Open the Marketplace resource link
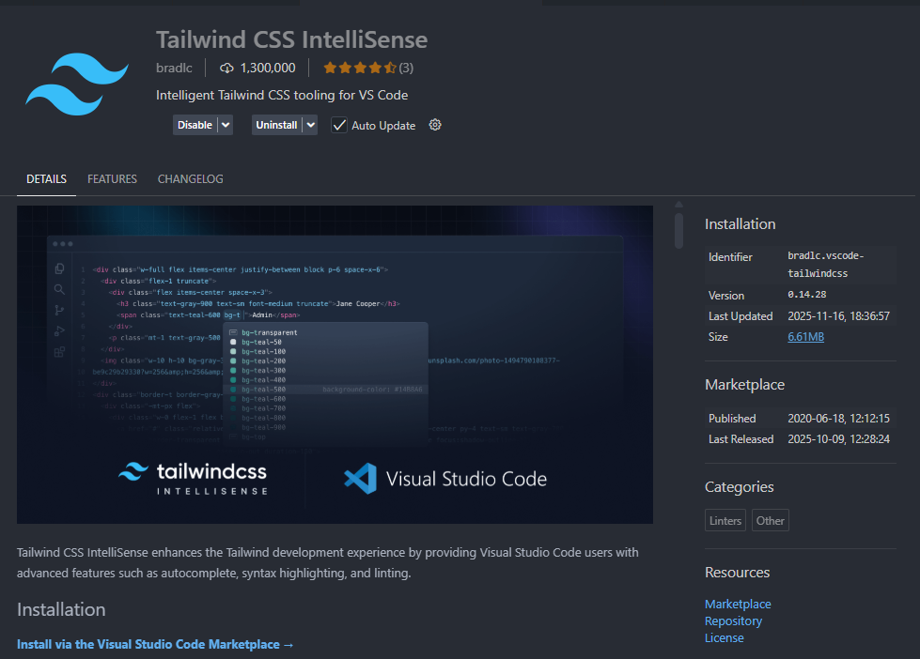This screenshot has width=920, height=659. pyautogui.click(x=738, y=604)
